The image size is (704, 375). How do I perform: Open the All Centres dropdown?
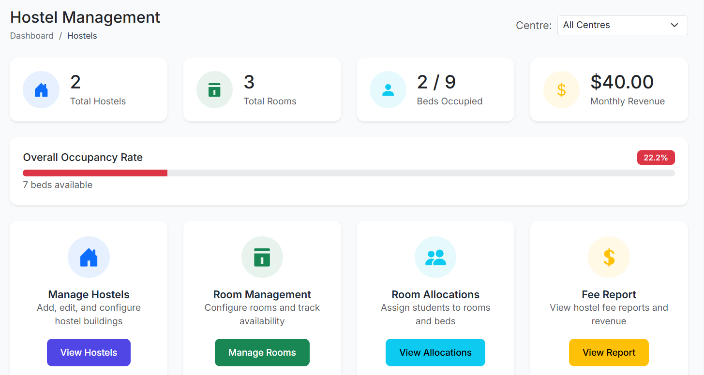tap(622, 25)
